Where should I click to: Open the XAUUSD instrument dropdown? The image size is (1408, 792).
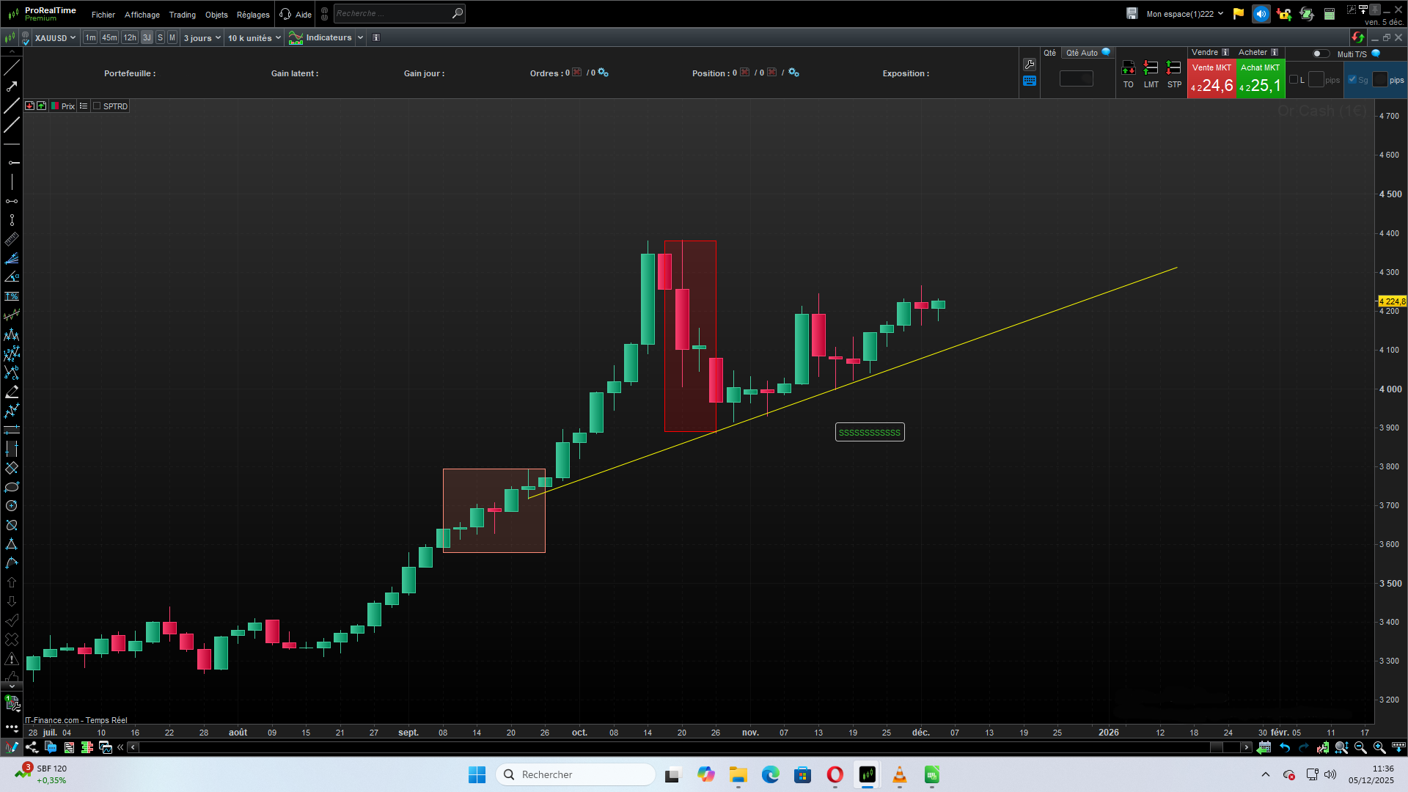tap(55, 38)
